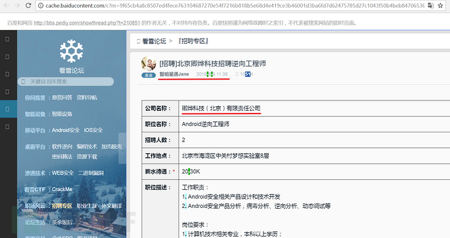Click the 渗透技术 category label
The height and width of the screenshot is (238, 450).
[x=35, y=173]
